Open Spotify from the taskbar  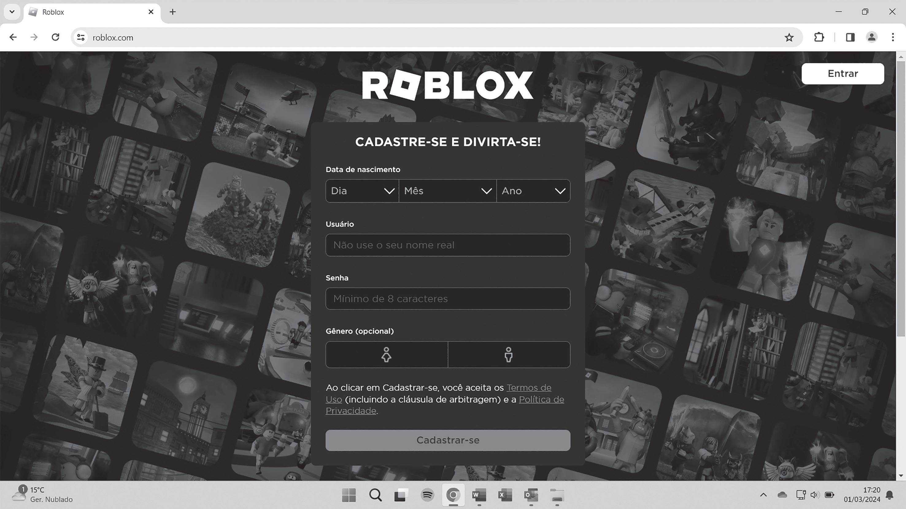pyautogui.click(x=427, y=495)
